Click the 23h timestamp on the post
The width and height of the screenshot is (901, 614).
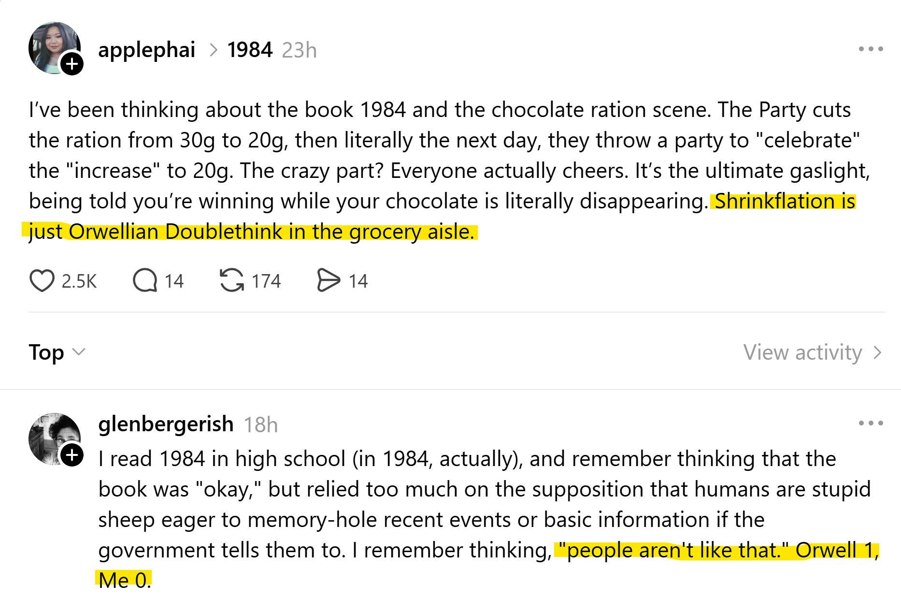pyautogui.click(x=299, y=50)
